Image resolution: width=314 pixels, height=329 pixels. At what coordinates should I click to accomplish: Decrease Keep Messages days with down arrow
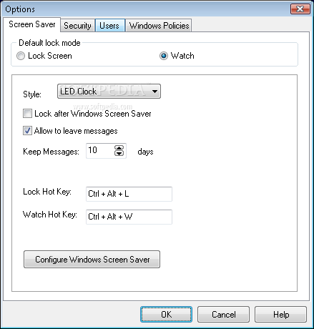coord(119,153)
